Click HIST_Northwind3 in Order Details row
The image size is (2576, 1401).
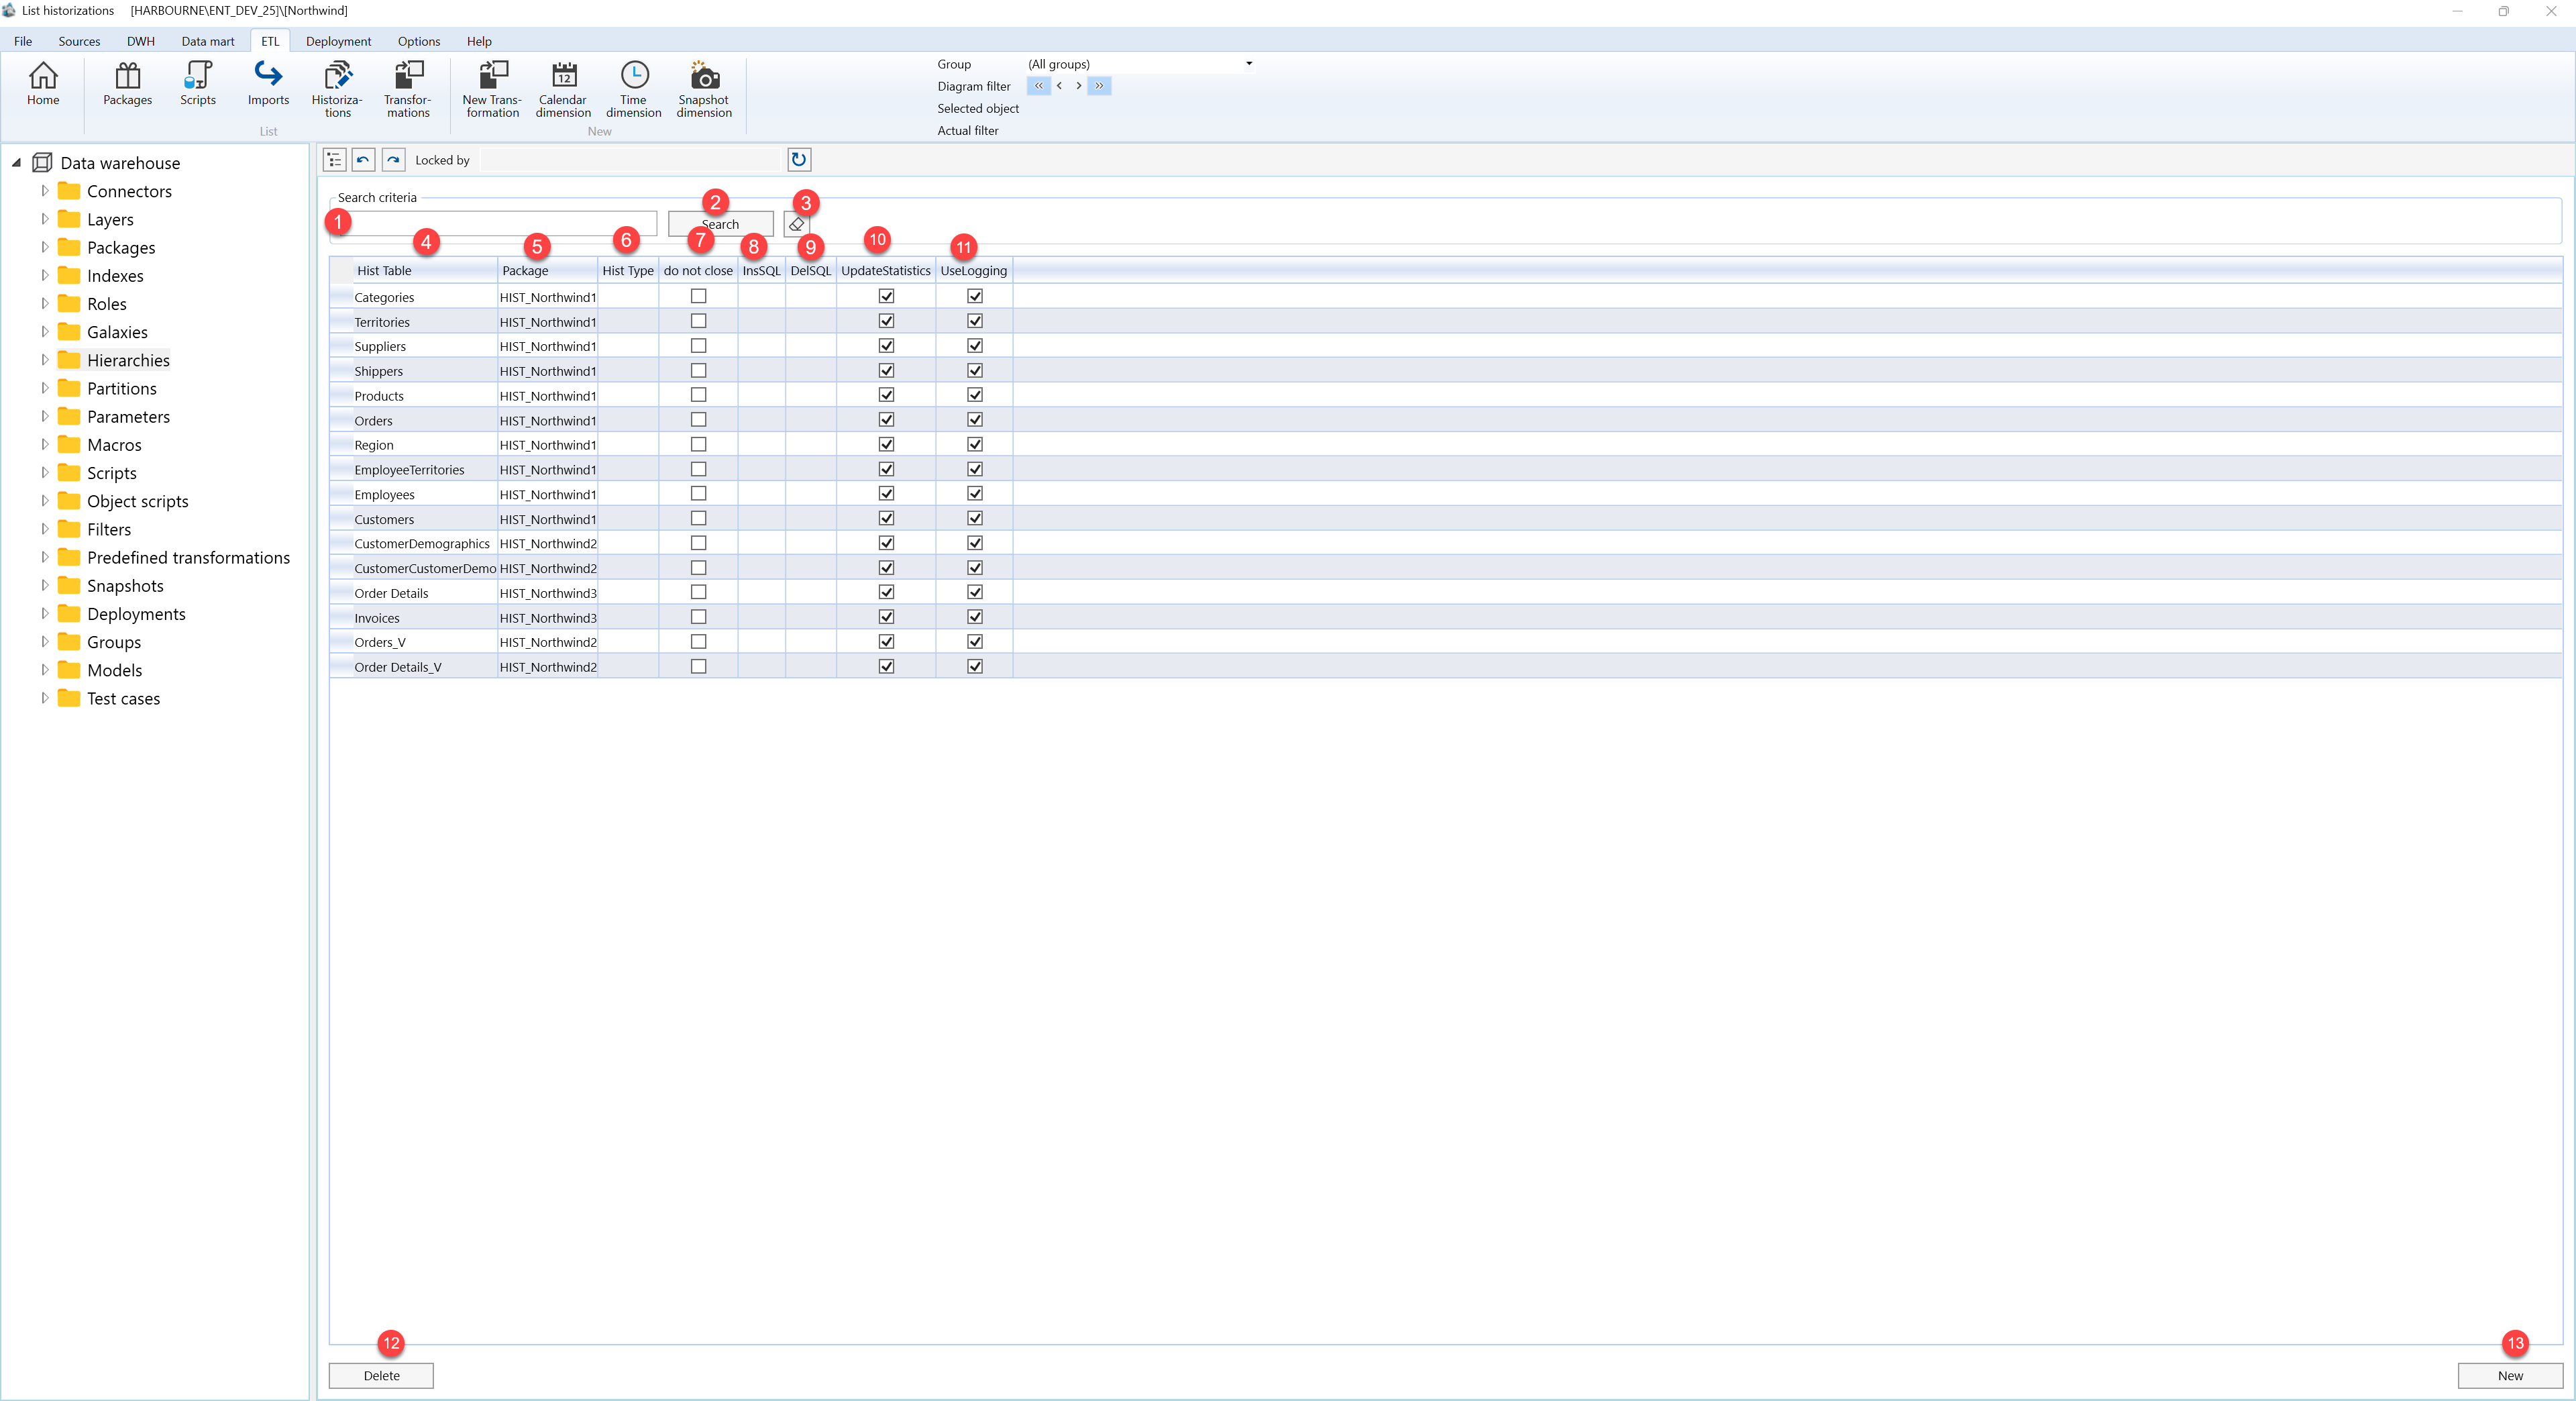tap(548, 593)
